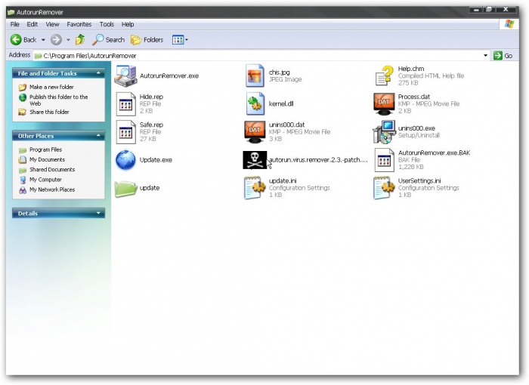The height and width of the screenshot is (385, 529).
Task: Click the Windows flag logo
Action: click(509, 24)
